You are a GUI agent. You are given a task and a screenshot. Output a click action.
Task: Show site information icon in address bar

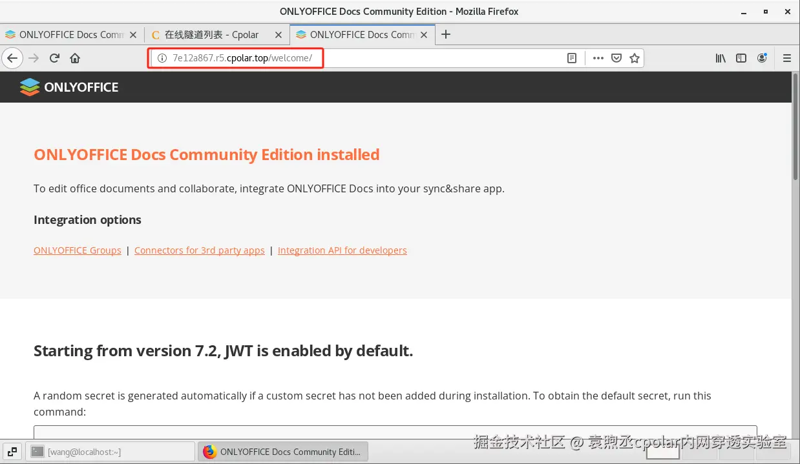(162, 58)
